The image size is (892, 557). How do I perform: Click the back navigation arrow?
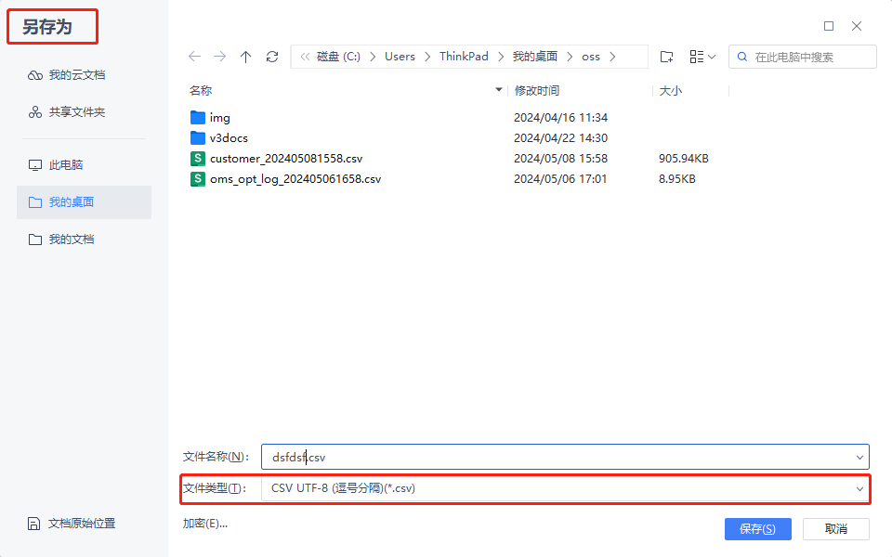pyautogui.click(x=194, y=57)
